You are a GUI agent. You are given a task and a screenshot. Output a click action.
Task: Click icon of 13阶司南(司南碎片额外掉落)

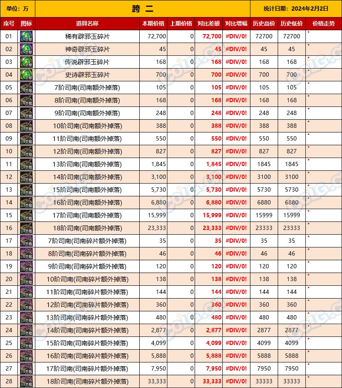(x=26, y=318)
